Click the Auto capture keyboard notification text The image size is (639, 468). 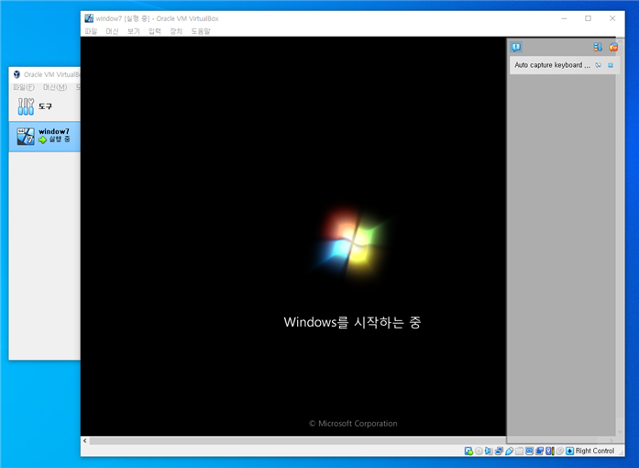click(552, 65)
